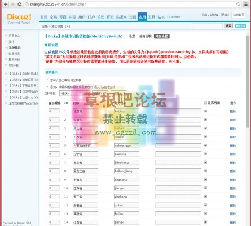Click the English name field containing jiangxi
This screenshot has width=251, height=226.
126,223
